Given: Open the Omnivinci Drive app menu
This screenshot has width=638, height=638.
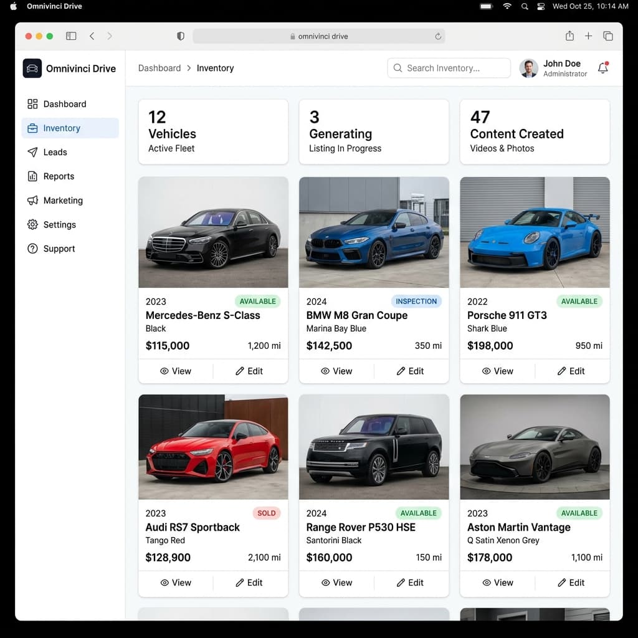Looking at the screenshot, I should [x=54, y=7].
